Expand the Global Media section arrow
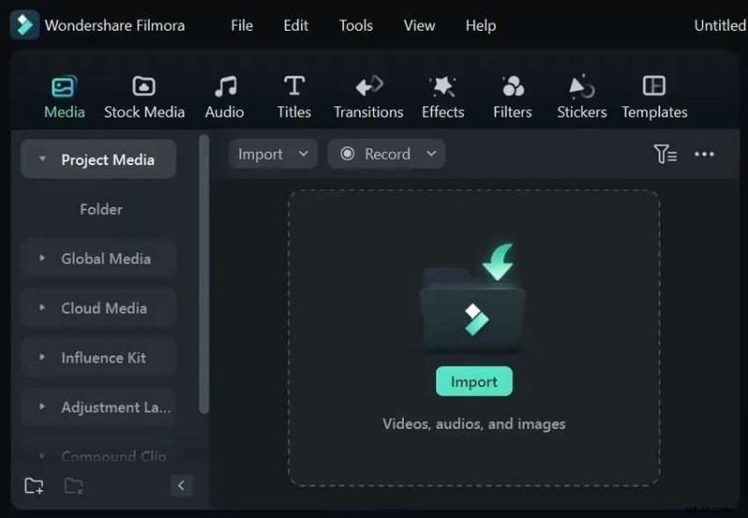Image resolution: width=748 pixels, height=518 pixels. tap(42, 258)
